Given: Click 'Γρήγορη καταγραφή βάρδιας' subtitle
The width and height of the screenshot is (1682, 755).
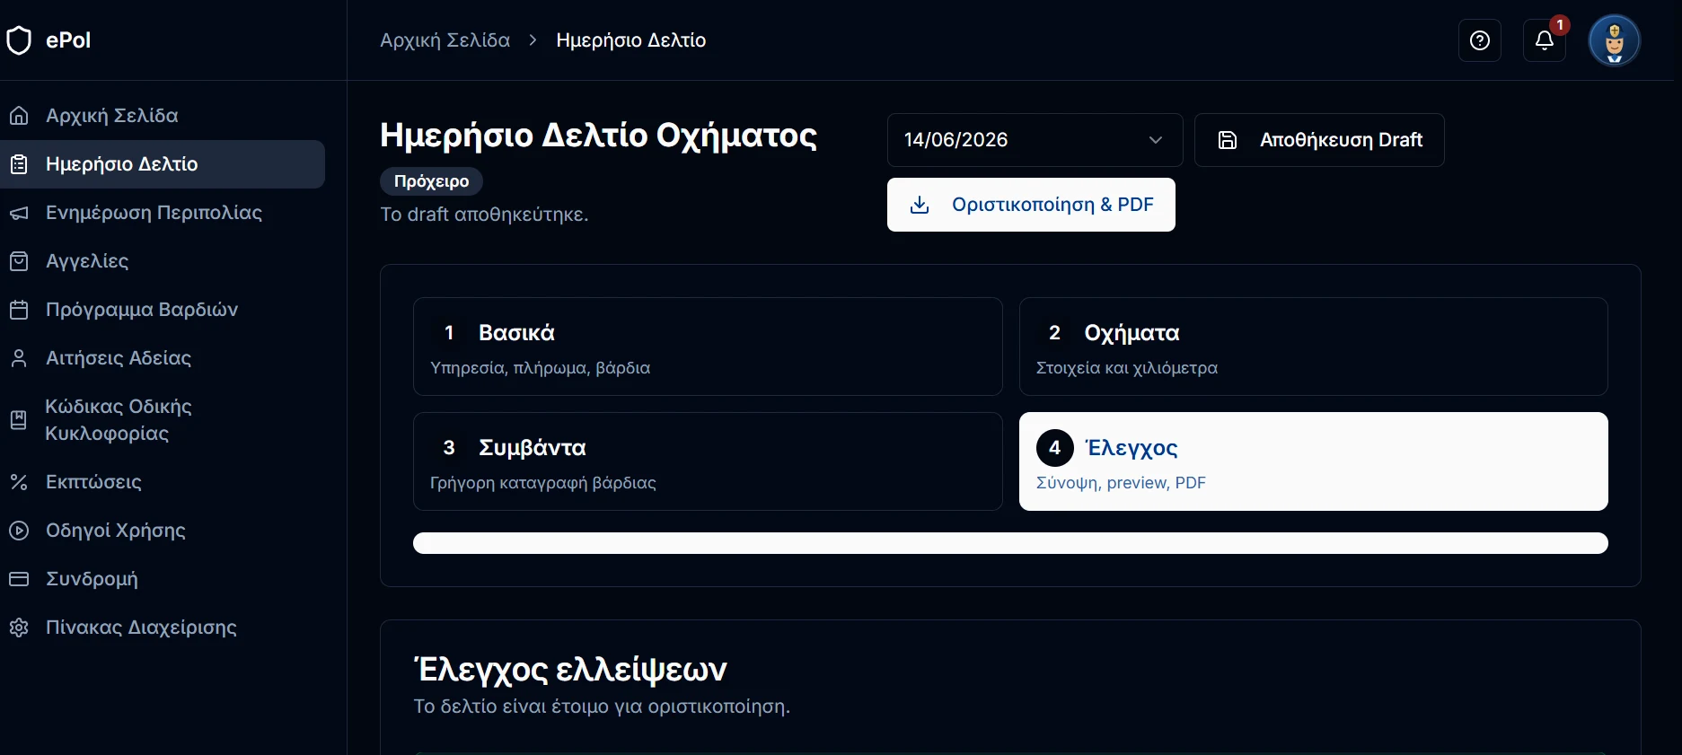Looking at the screenshot, I should (543, 483).
